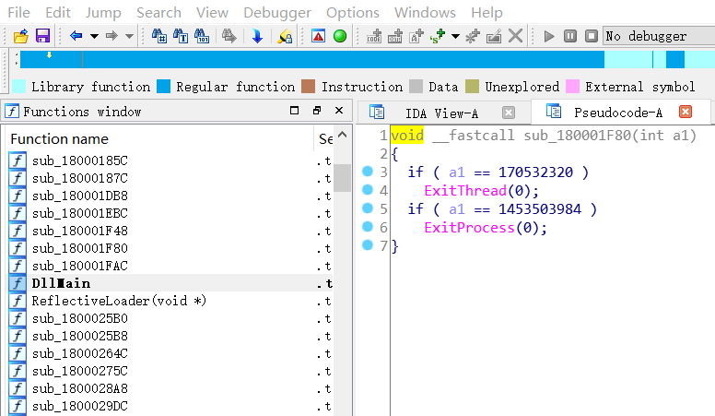Image resolution: width=715 pixels, height=416 pixels.
Task: Click the gray X undefine icon
Action: 515,36
